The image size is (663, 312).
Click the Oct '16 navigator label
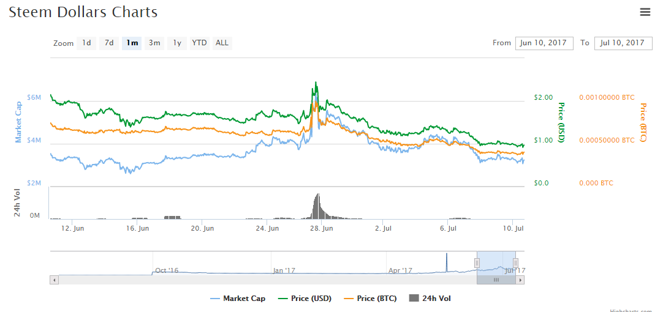tap(167, 270)
